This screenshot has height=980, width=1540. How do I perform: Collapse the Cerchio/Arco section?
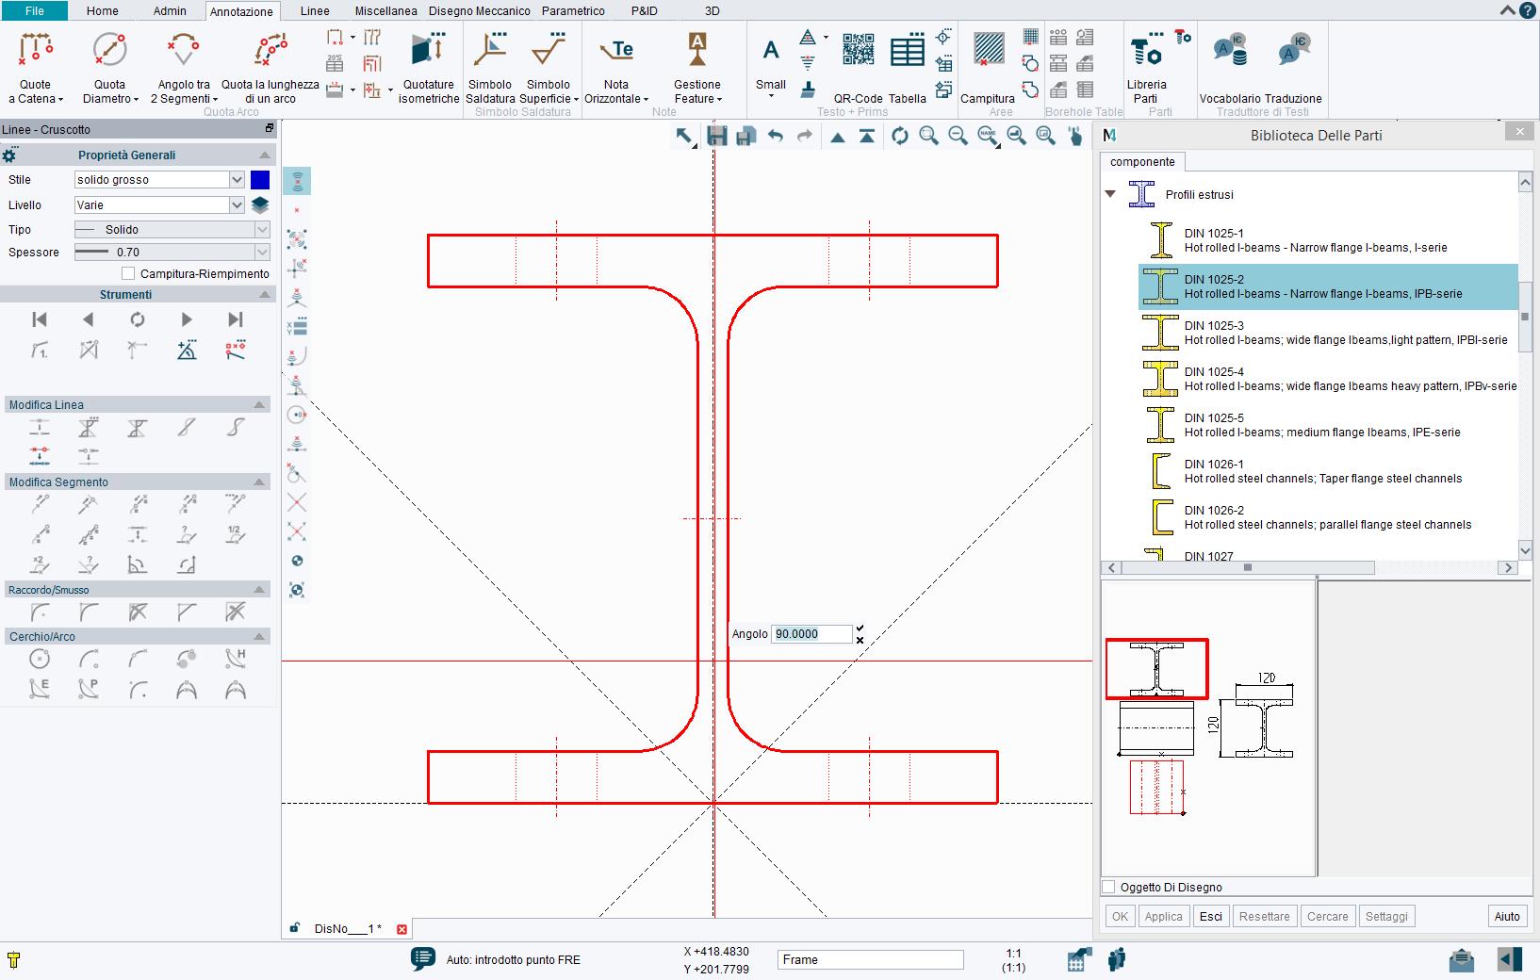(x=260, y=636)
